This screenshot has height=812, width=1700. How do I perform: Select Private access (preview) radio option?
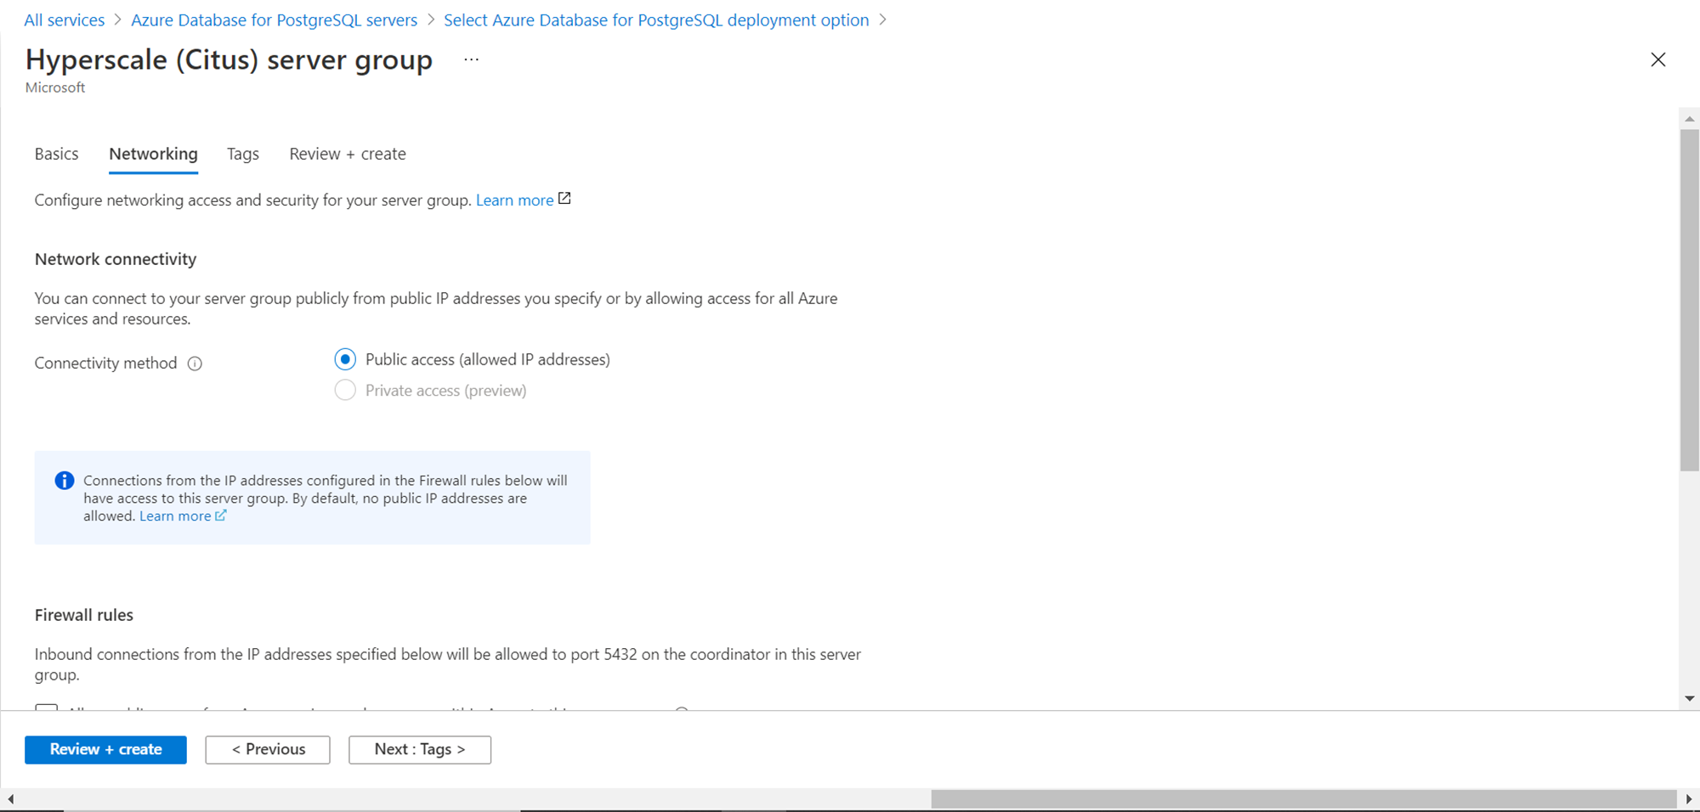345,391
